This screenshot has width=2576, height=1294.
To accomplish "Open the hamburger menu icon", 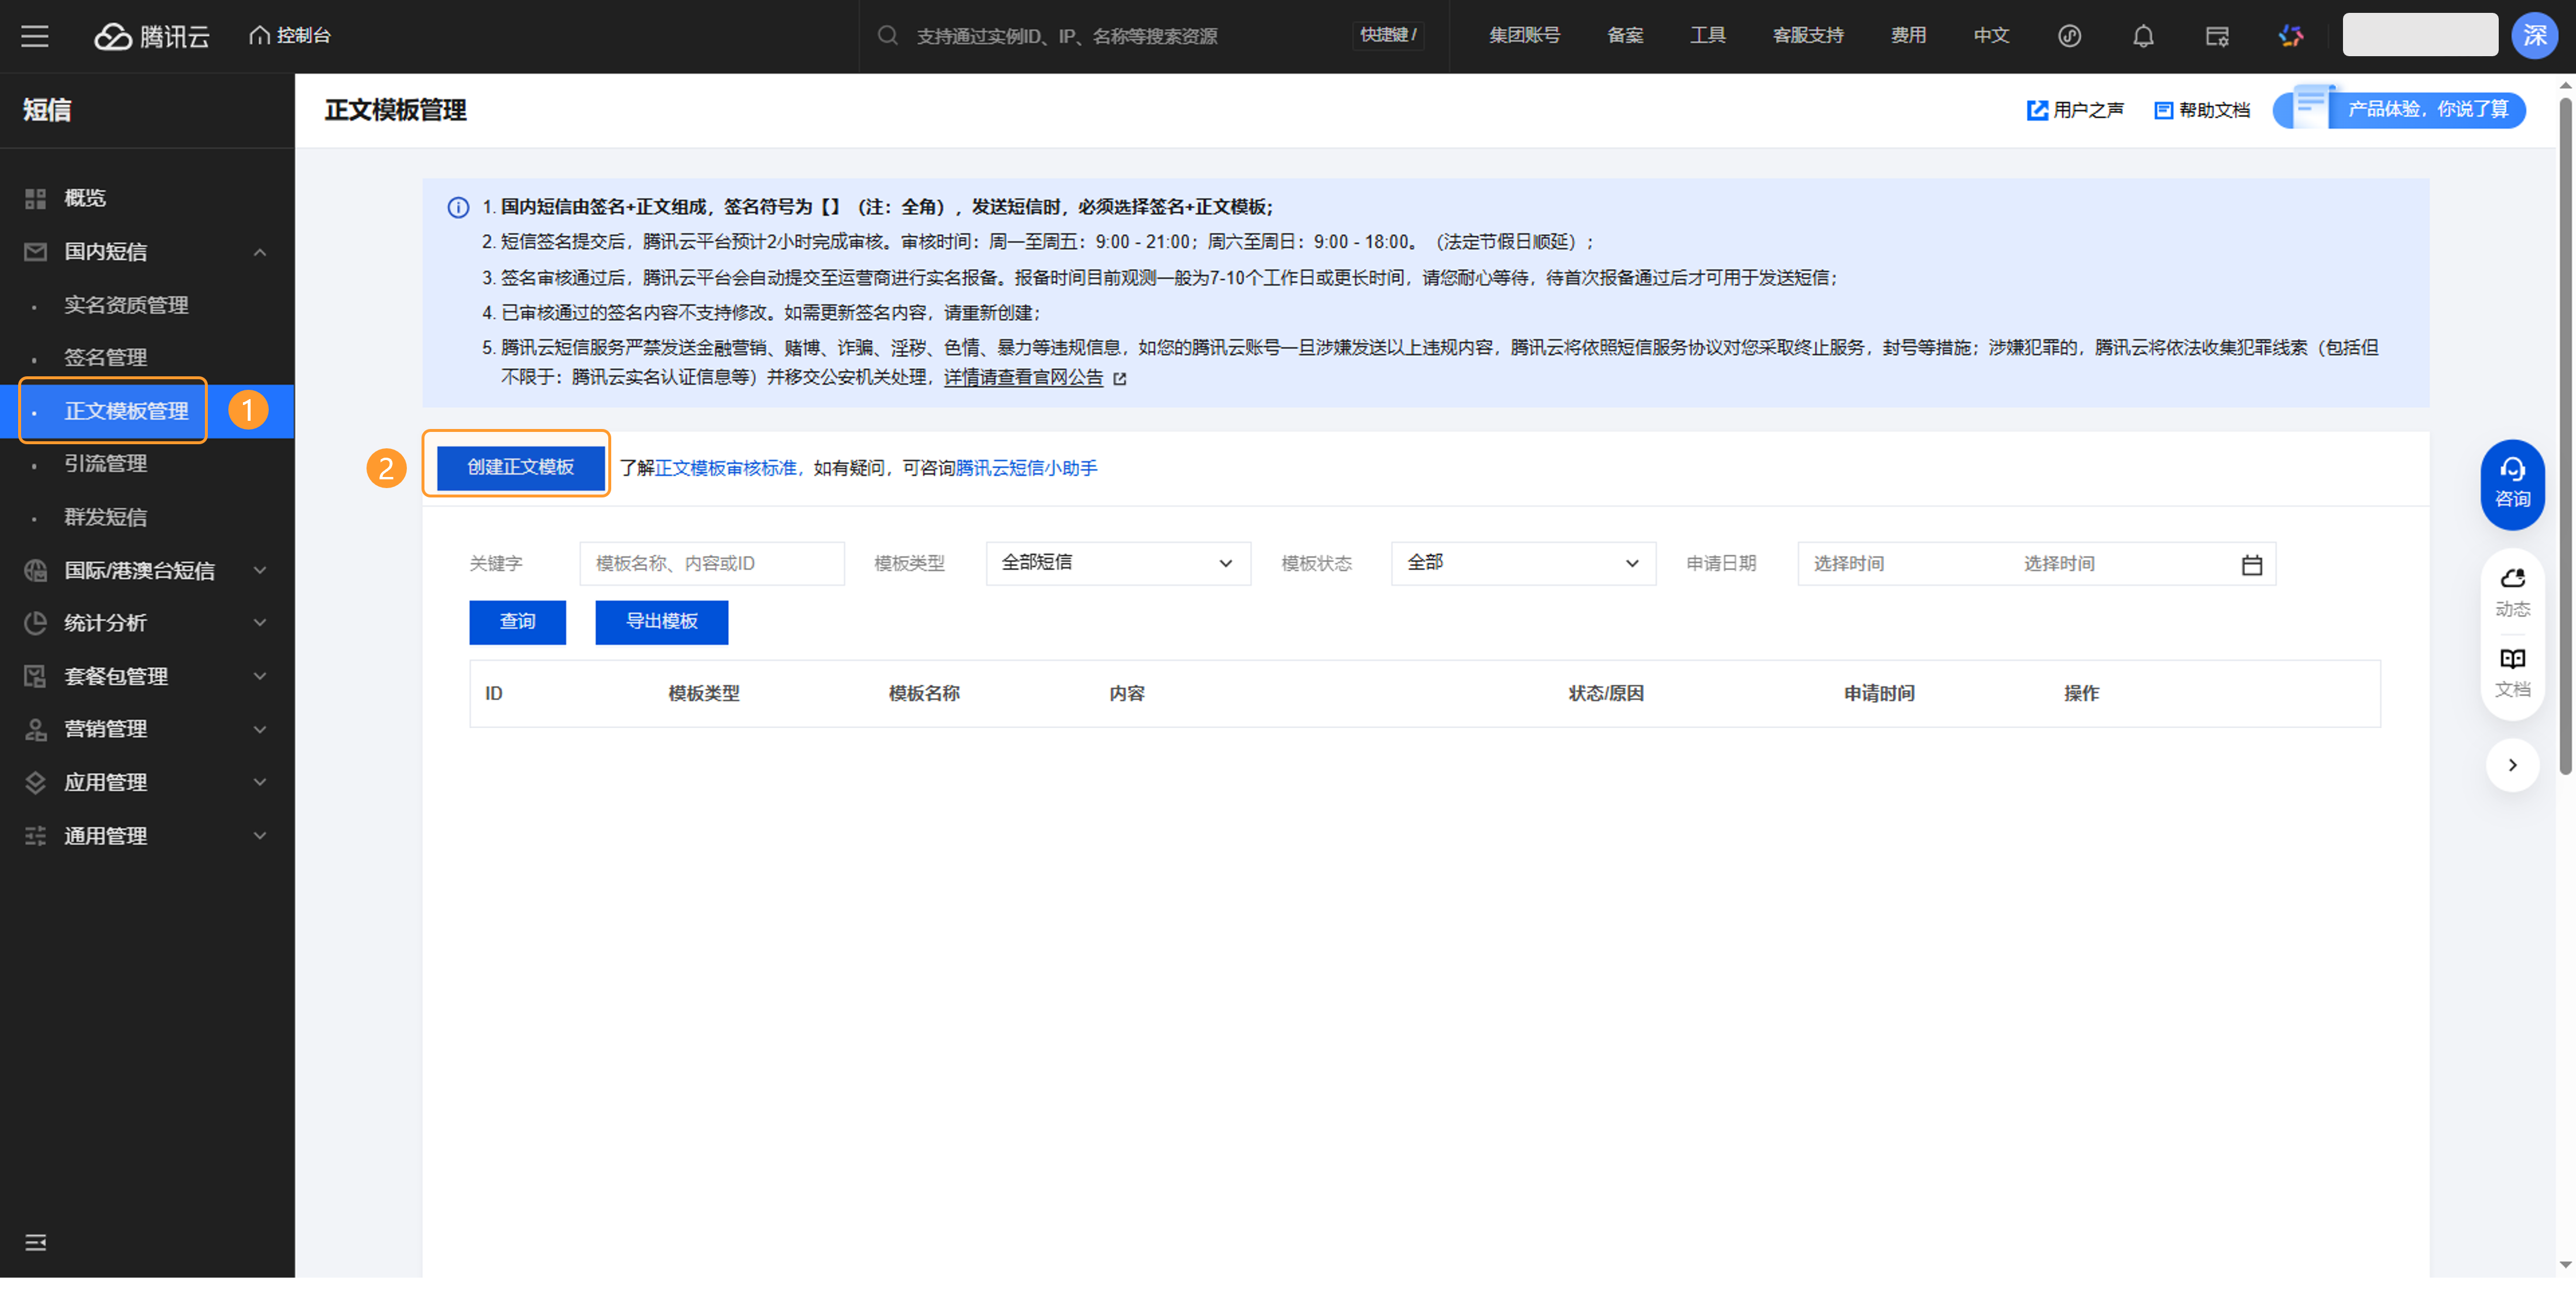I will [x=35, y=36].
